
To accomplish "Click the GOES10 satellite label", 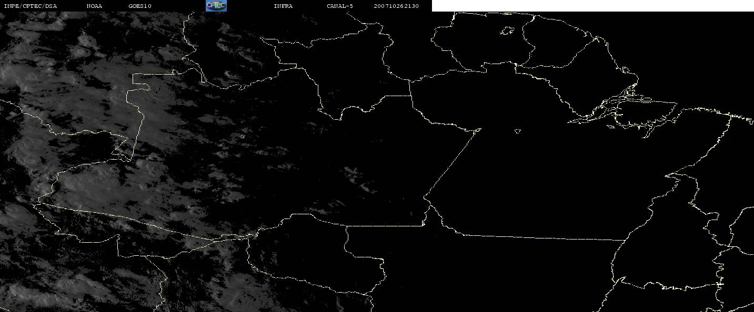I will tap(140, 6).
